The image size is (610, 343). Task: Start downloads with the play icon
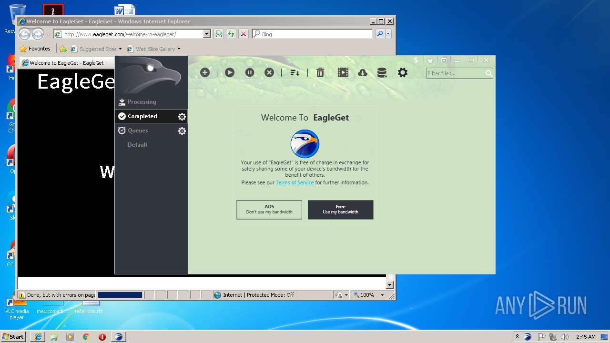[x=230, y=72]
